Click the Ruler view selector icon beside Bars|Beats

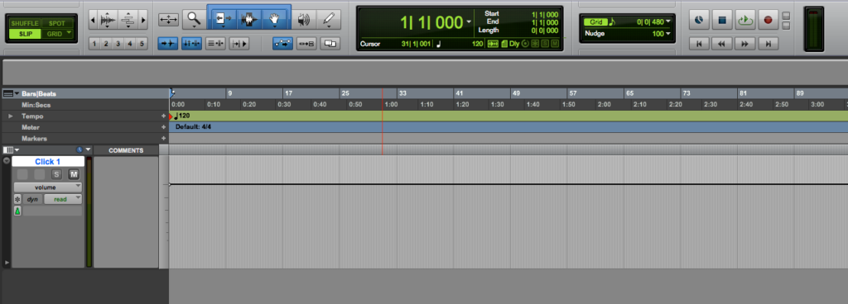8,93
